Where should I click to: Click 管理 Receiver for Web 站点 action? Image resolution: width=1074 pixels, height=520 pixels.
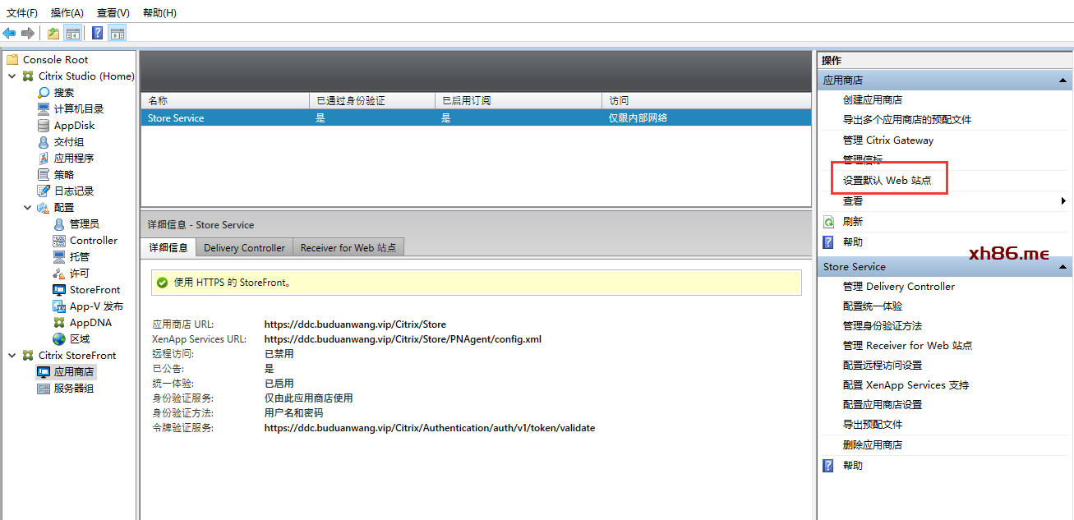click(908, 346)
